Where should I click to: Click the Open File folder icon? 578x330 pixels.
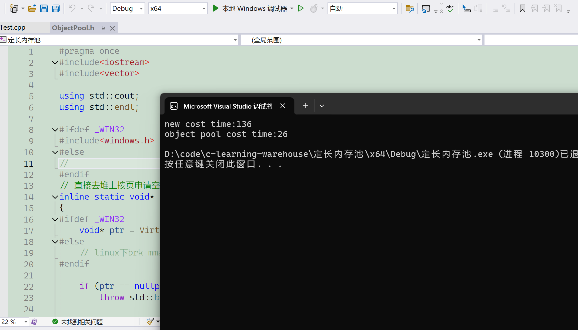(x=32, y=9)
